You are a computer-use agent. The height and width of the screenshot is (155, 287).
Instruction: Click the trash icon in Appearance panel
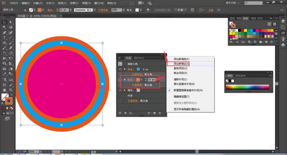[160, 113]
